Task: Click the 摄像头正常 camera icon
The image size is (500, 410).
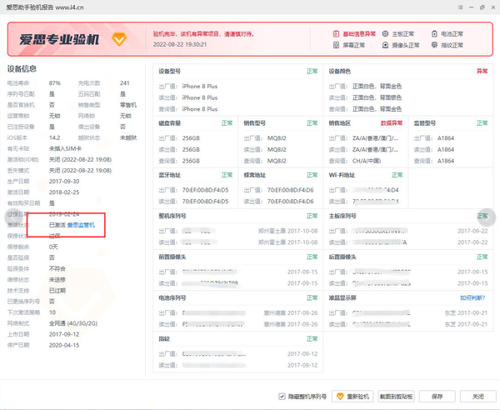Action: point(385,45)
